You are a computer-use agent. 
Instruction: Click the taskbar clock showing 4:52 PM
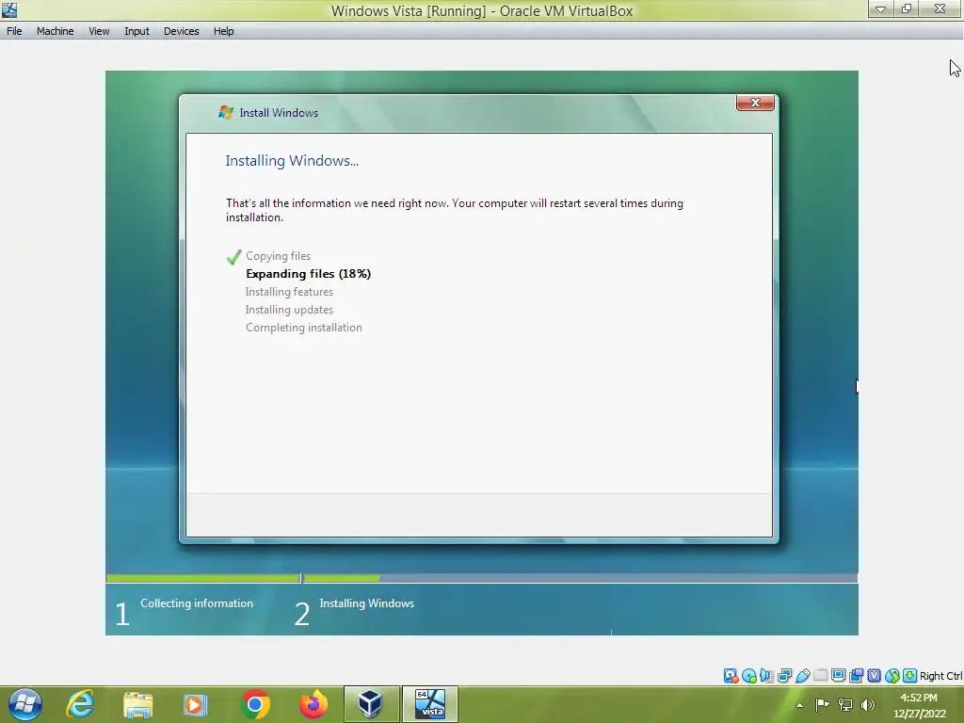pos(919,705)
